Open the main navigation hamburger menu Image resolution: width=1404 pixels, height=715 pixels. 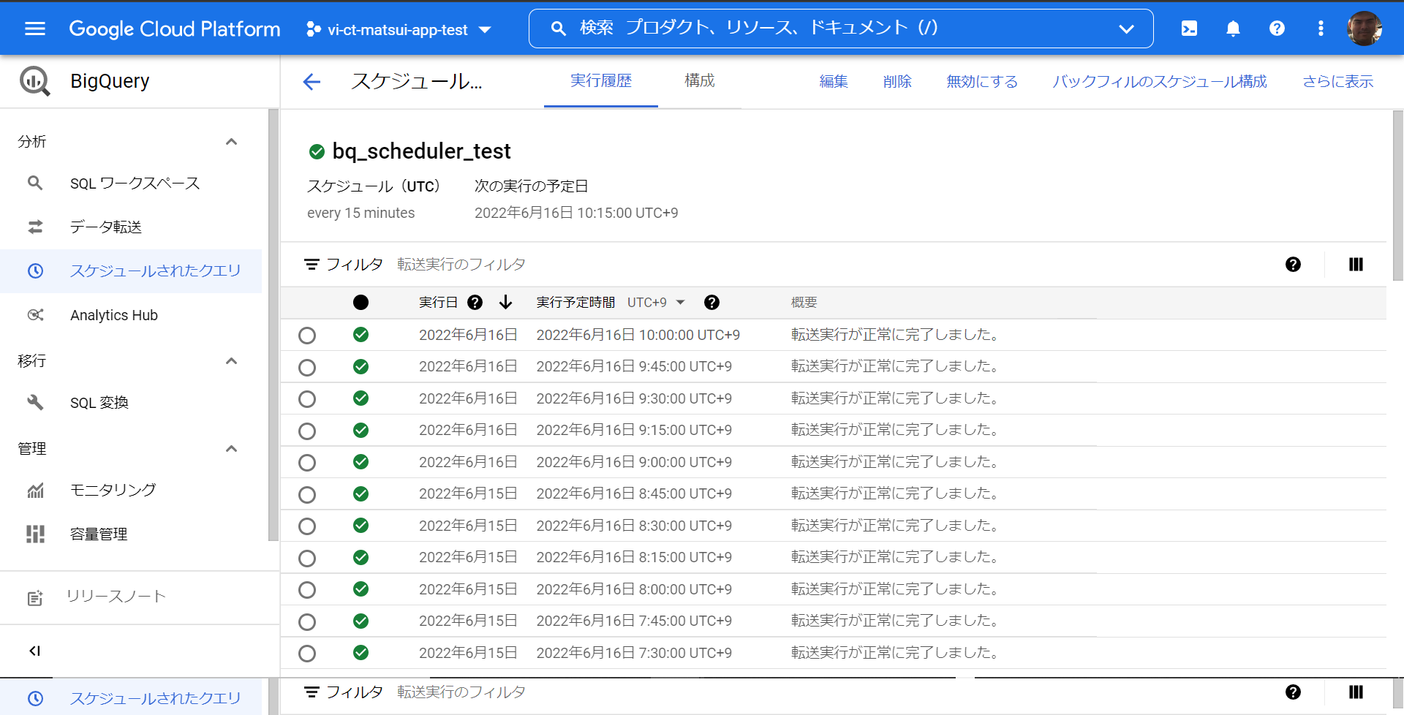click(34, 29)
